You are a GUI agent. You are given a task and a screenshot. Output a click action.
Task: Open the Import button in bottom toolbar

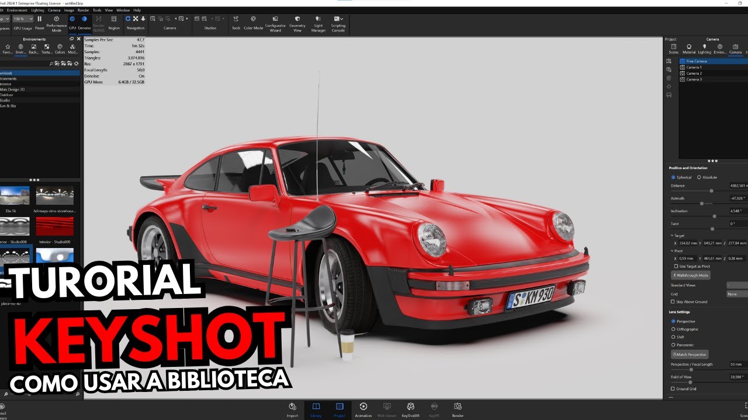[292, 409]
